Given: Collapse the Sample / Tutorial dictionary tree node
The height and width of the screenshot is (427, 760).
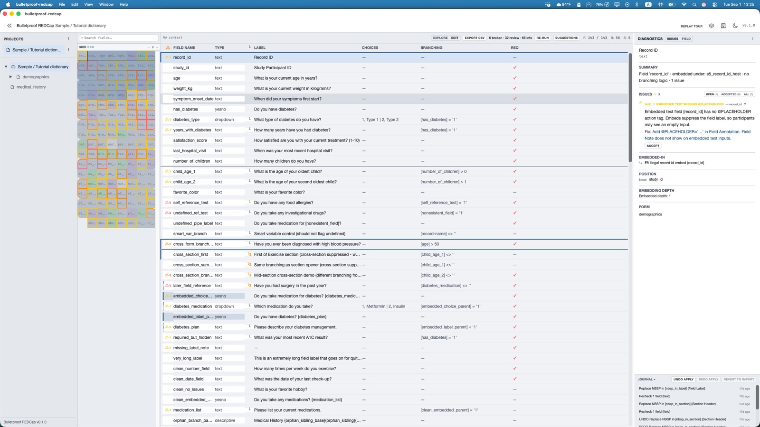Looking at the screenshot, I should [6, 67].
